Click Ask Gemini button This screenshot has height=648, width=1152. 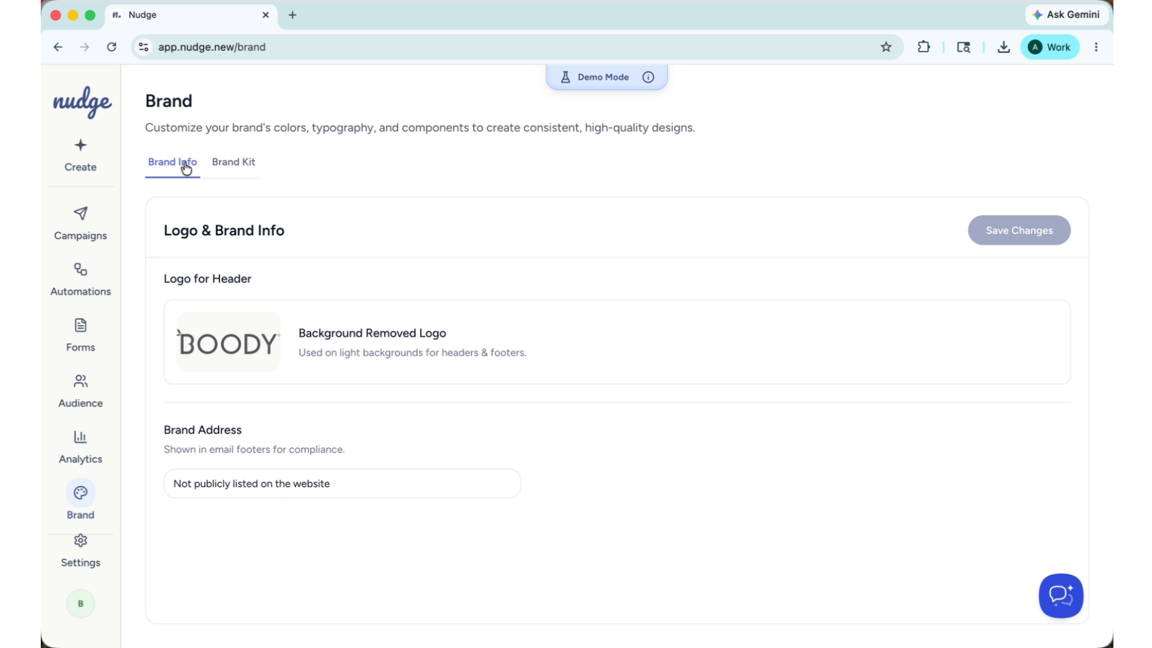(x=1066, y=14)
